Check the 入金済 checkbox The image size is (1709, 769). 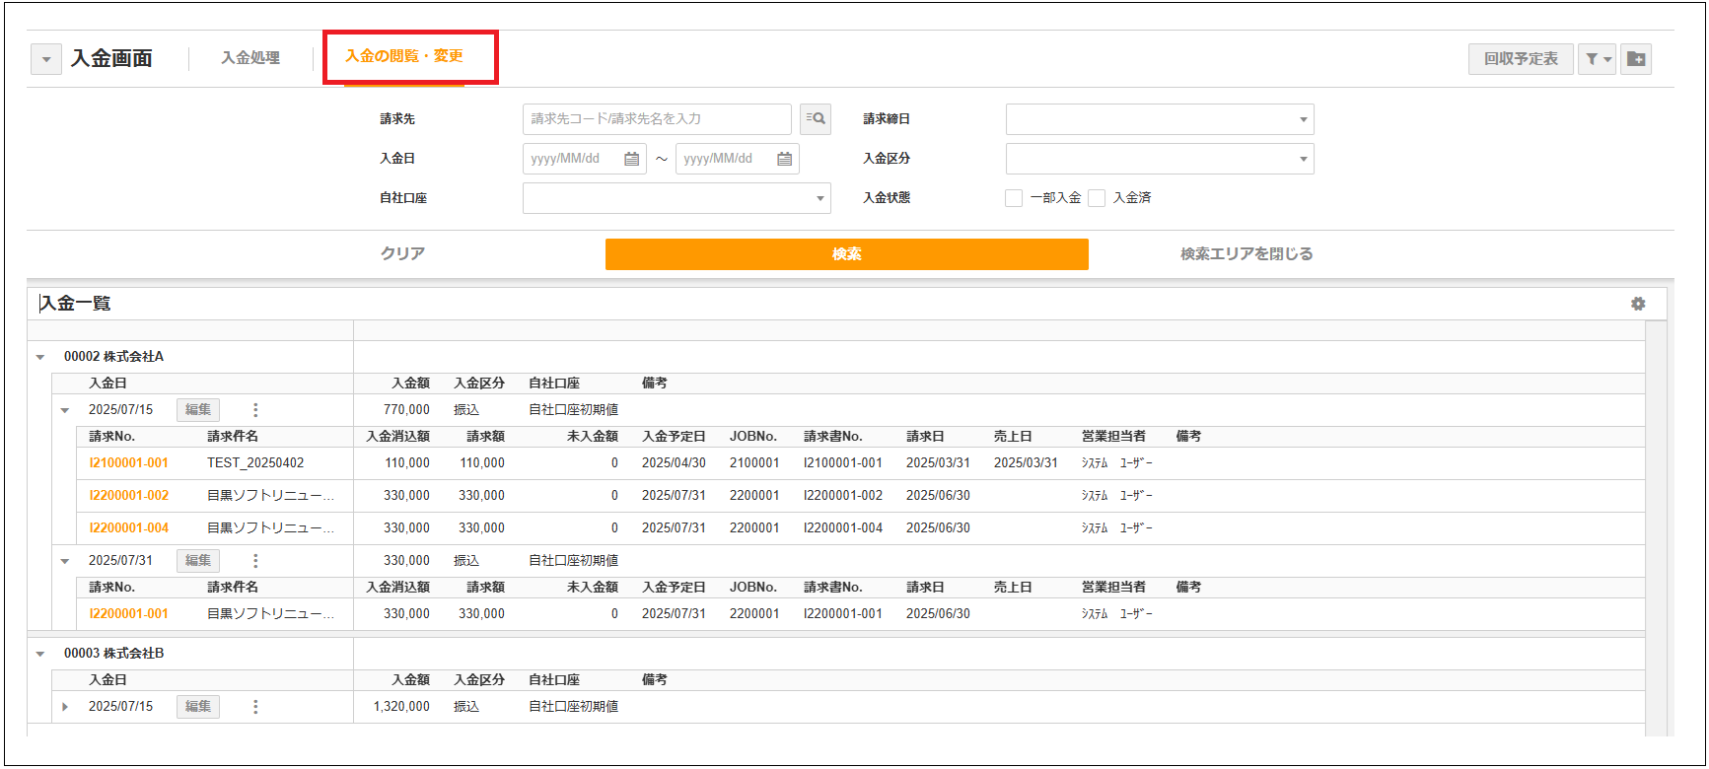(1097, 198)
